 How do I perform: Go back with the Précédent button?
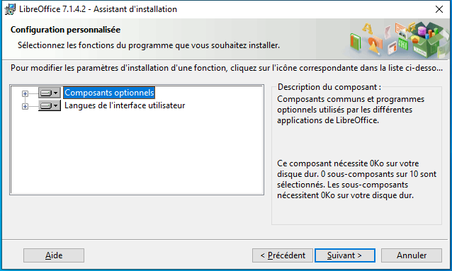coord(283,255)
